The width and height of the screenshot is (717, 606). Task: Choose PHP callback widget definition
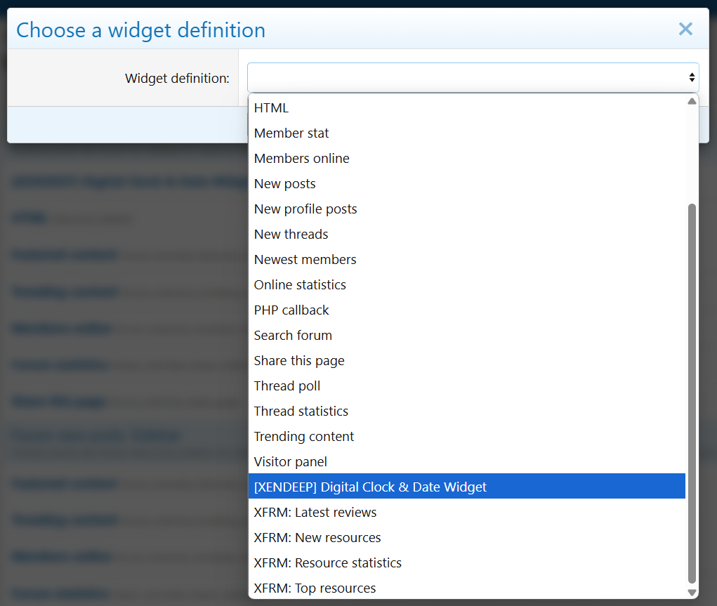(291, 310)
